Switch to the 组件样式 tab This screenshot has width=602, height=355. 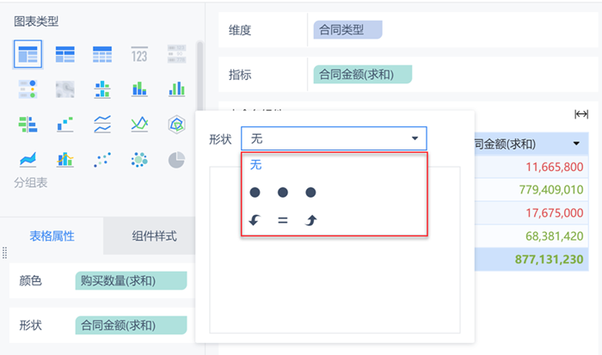coord(154,236)
